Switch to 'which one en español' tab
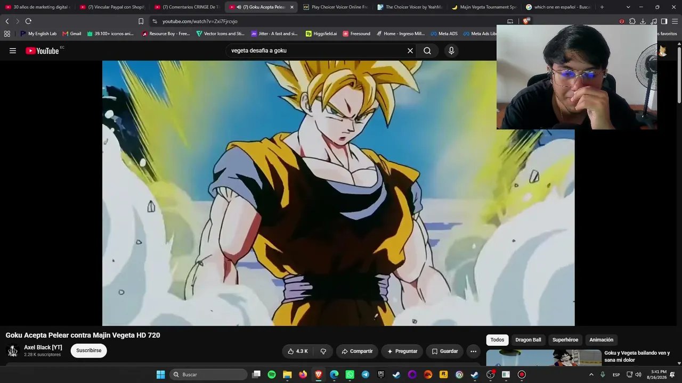 coord(558,7)
